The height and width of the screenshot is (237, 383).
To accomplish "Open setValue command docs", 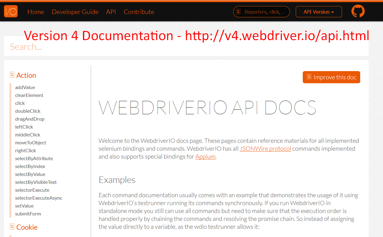I will 24,206.
